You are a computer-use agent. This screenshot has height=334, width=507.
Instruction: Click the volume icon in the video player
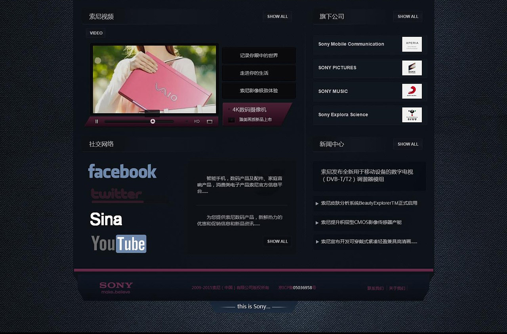187,121
